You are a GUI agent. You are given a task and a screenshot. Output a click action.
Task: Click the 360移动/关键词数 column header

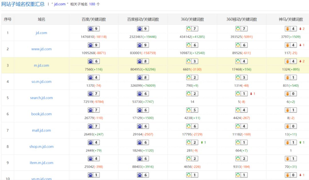click(x=241, y=19)
